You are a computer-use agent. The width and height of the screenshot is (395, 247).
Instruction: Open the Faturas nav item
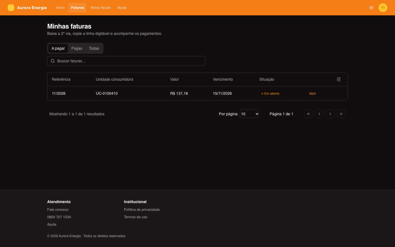point(78,8)
